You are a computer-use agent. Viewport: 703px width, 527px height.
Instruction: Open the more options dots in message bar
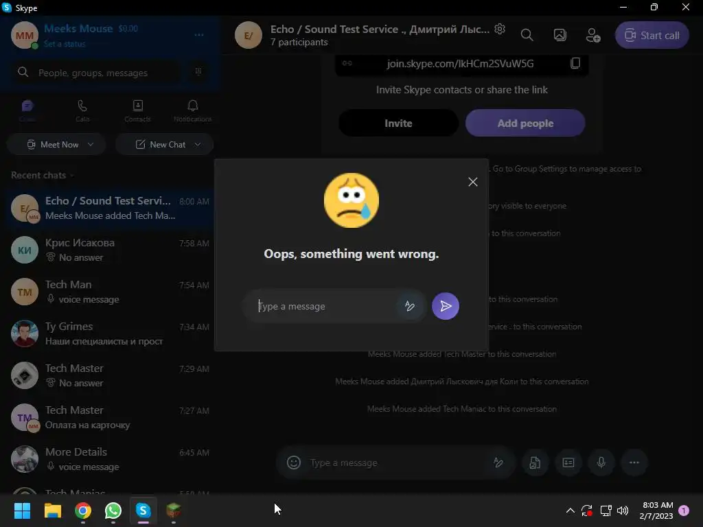[x=634, y=462]
